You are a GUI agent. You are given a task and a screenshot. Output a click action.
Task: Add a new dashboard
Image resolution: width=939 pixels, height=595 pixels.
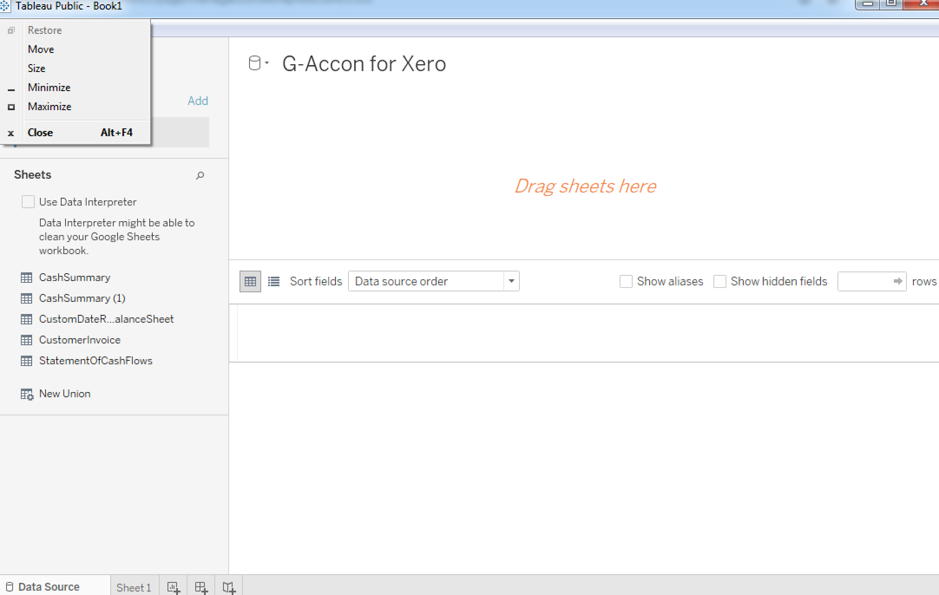tap(201, 587)
